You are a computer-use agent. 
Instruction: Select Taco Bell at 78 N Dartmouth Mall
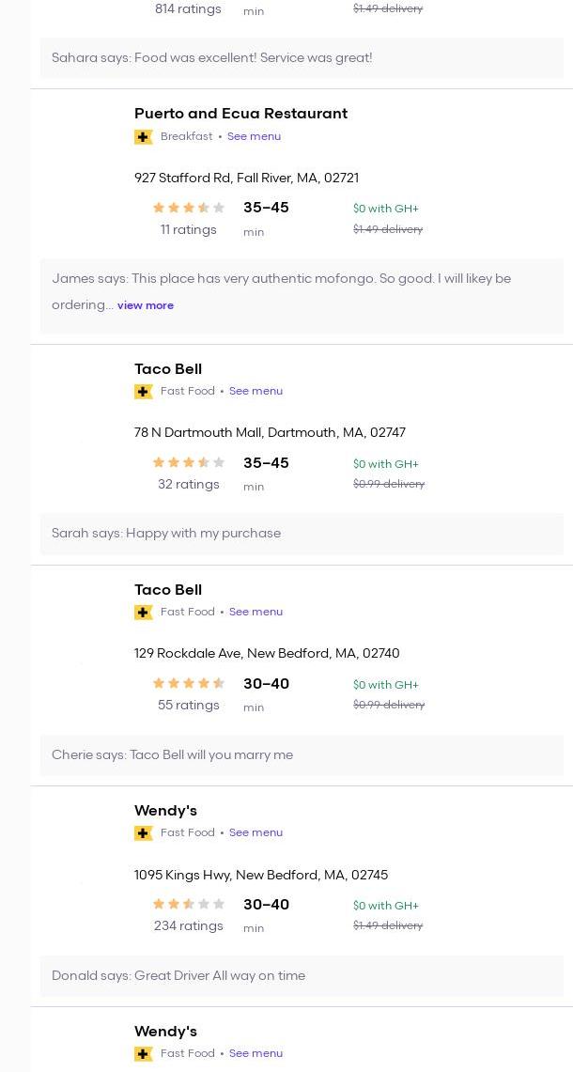point(168,369)
